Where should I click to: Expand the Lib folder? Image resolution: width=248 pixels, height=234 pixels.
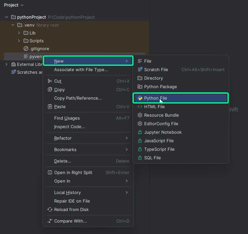[x=19, y=33]
